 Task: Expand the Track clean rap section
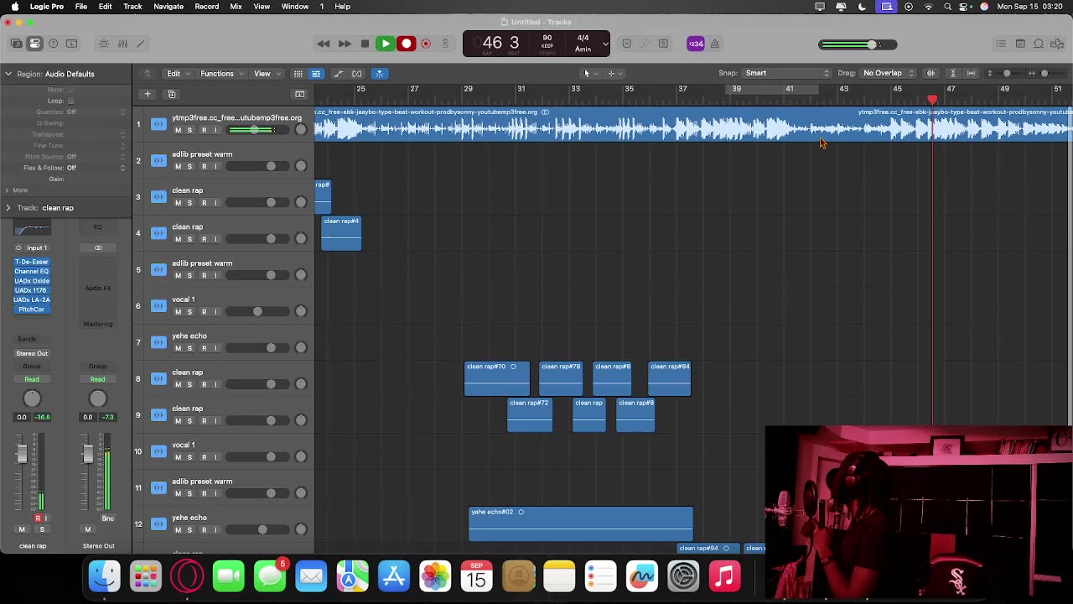[8, 208]
